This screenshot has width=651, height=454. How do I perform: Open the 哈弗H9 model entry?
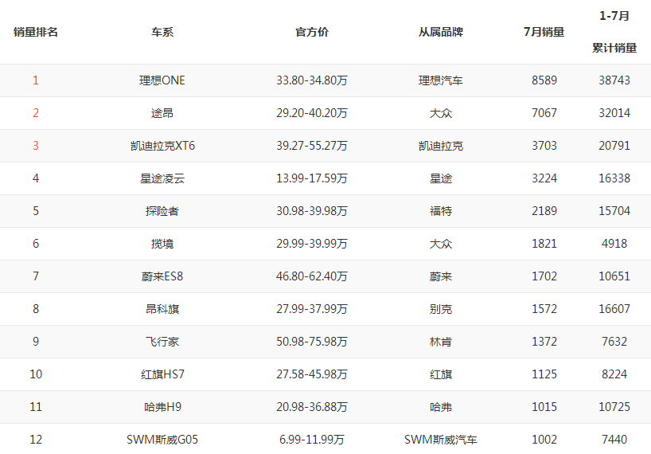point(162,407)
